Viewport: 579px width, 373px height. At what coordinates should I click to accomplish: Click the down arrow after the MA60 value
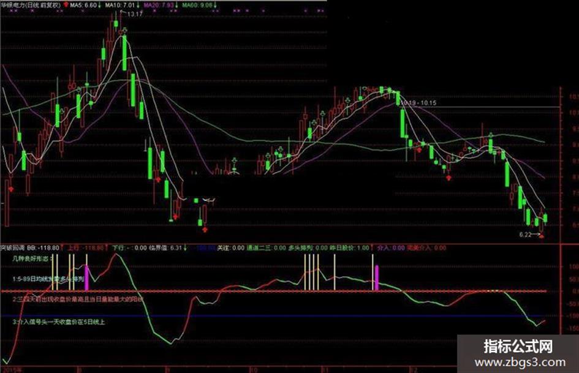tap(215, 5)
